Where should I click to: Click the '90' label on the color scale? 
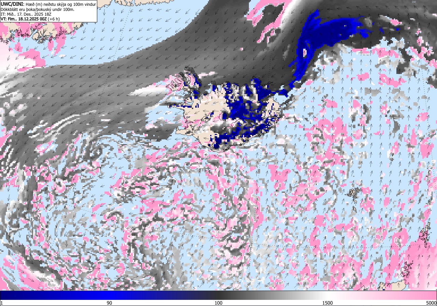click(x=109, y=303)
